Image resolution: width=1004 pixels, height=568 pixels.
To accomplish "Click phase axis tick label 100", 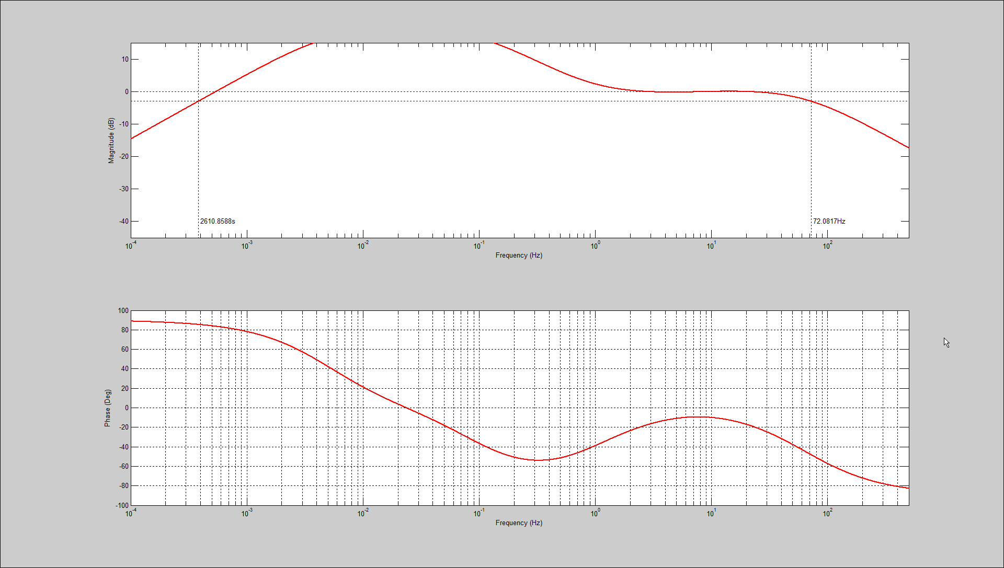I will 123,311.
